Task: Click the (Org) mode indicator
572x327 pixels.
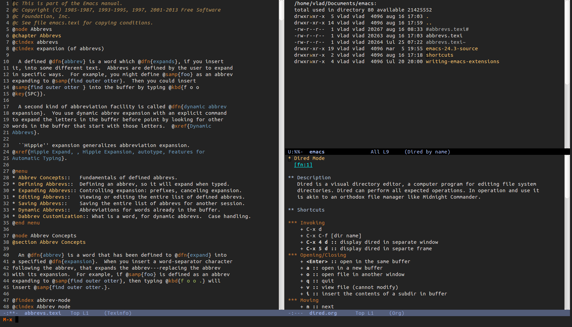Action: point(397,313)
